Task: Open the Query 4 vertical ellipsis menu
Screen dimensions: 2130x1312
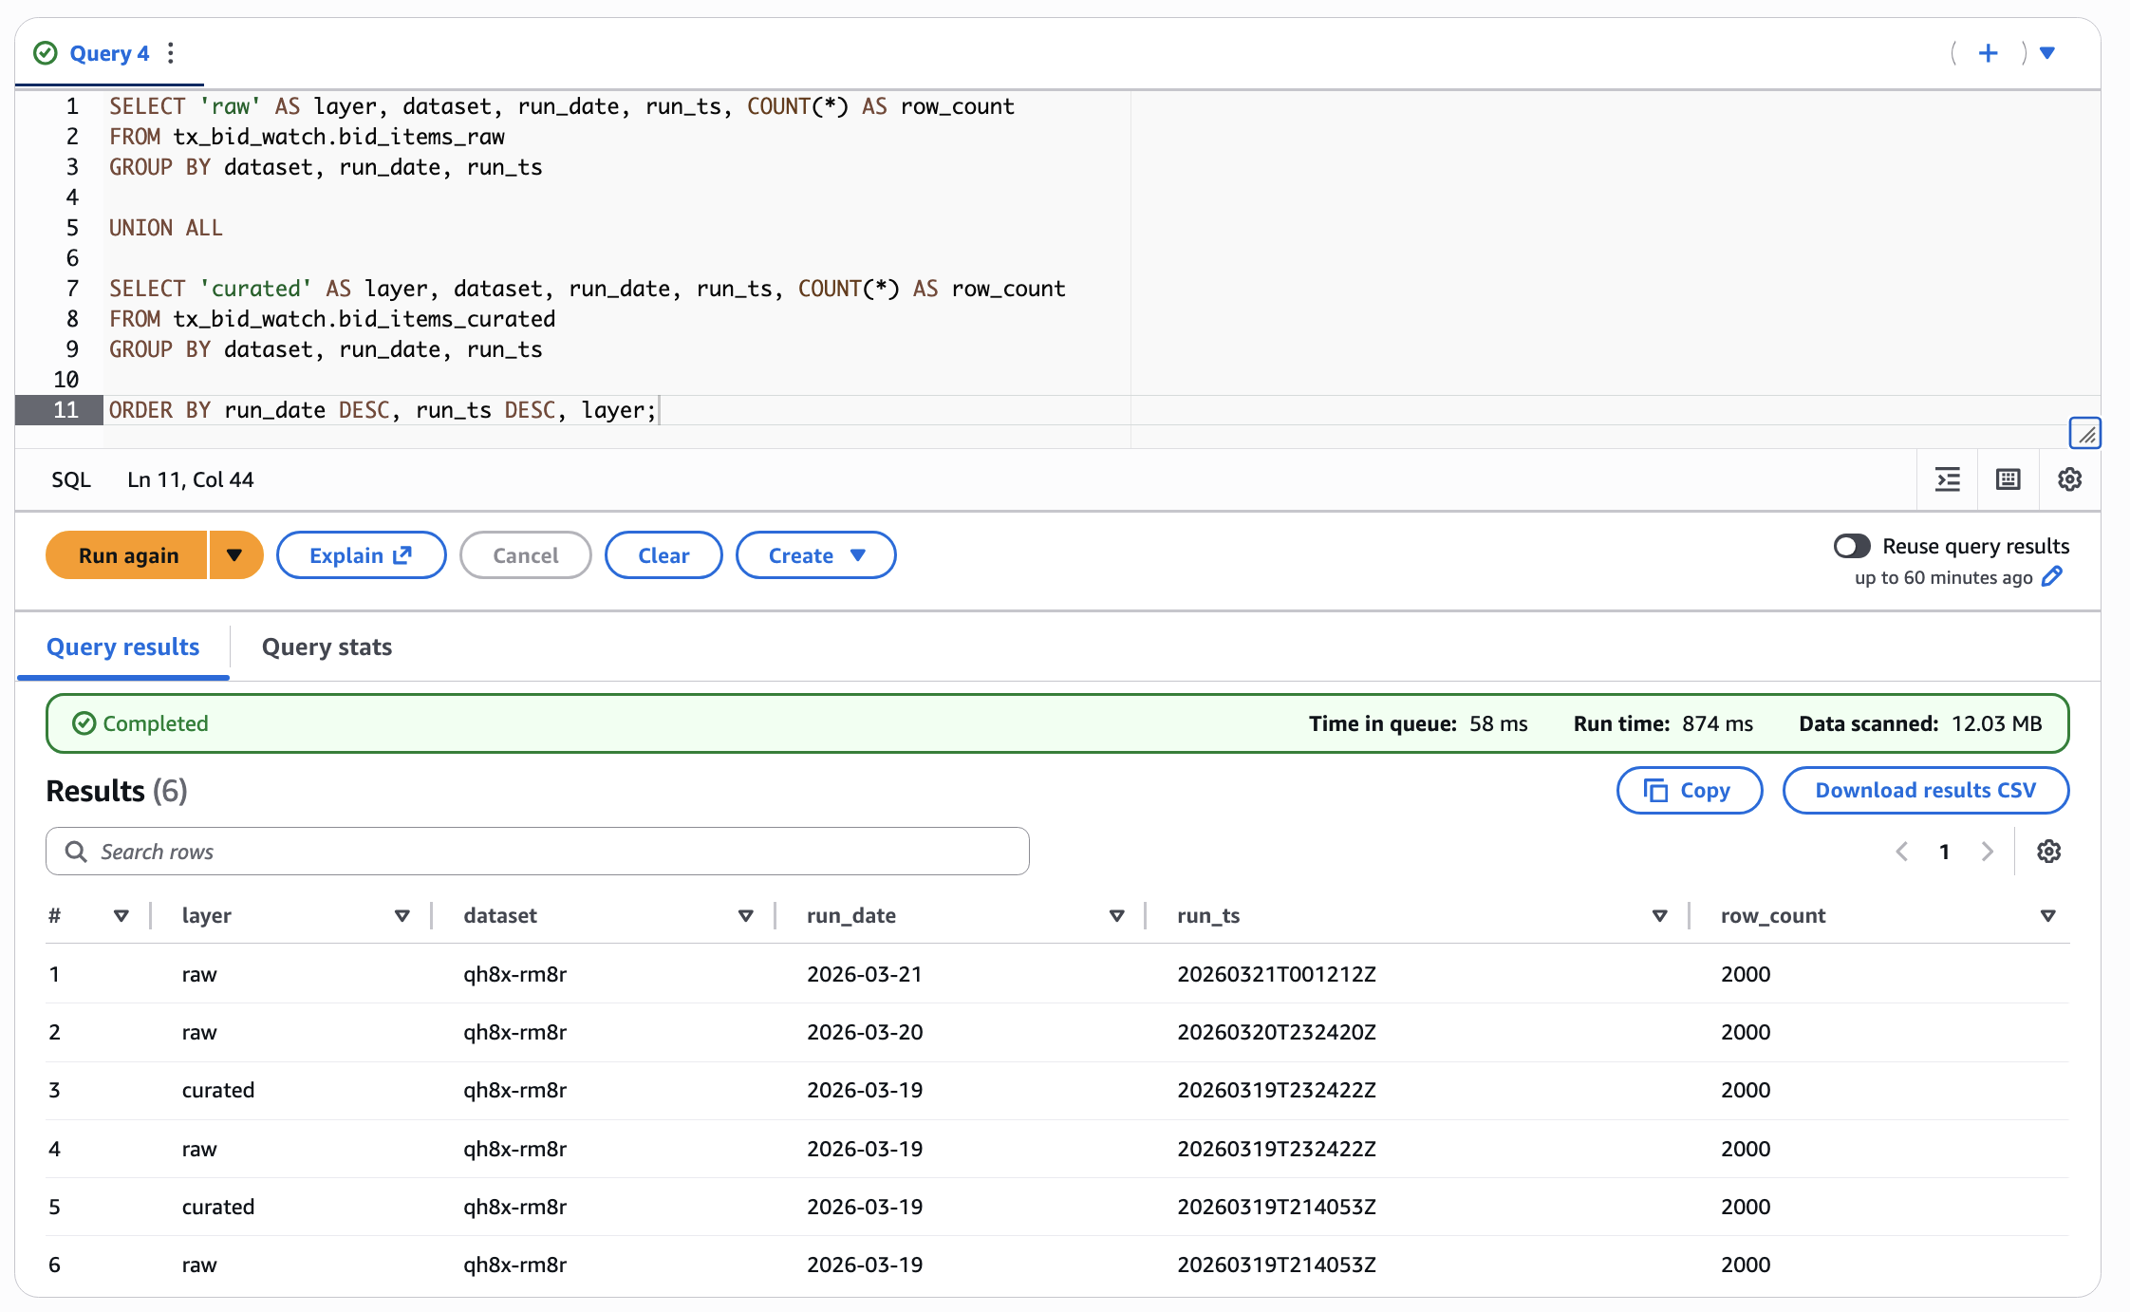Action: click(x=170, y=53)
